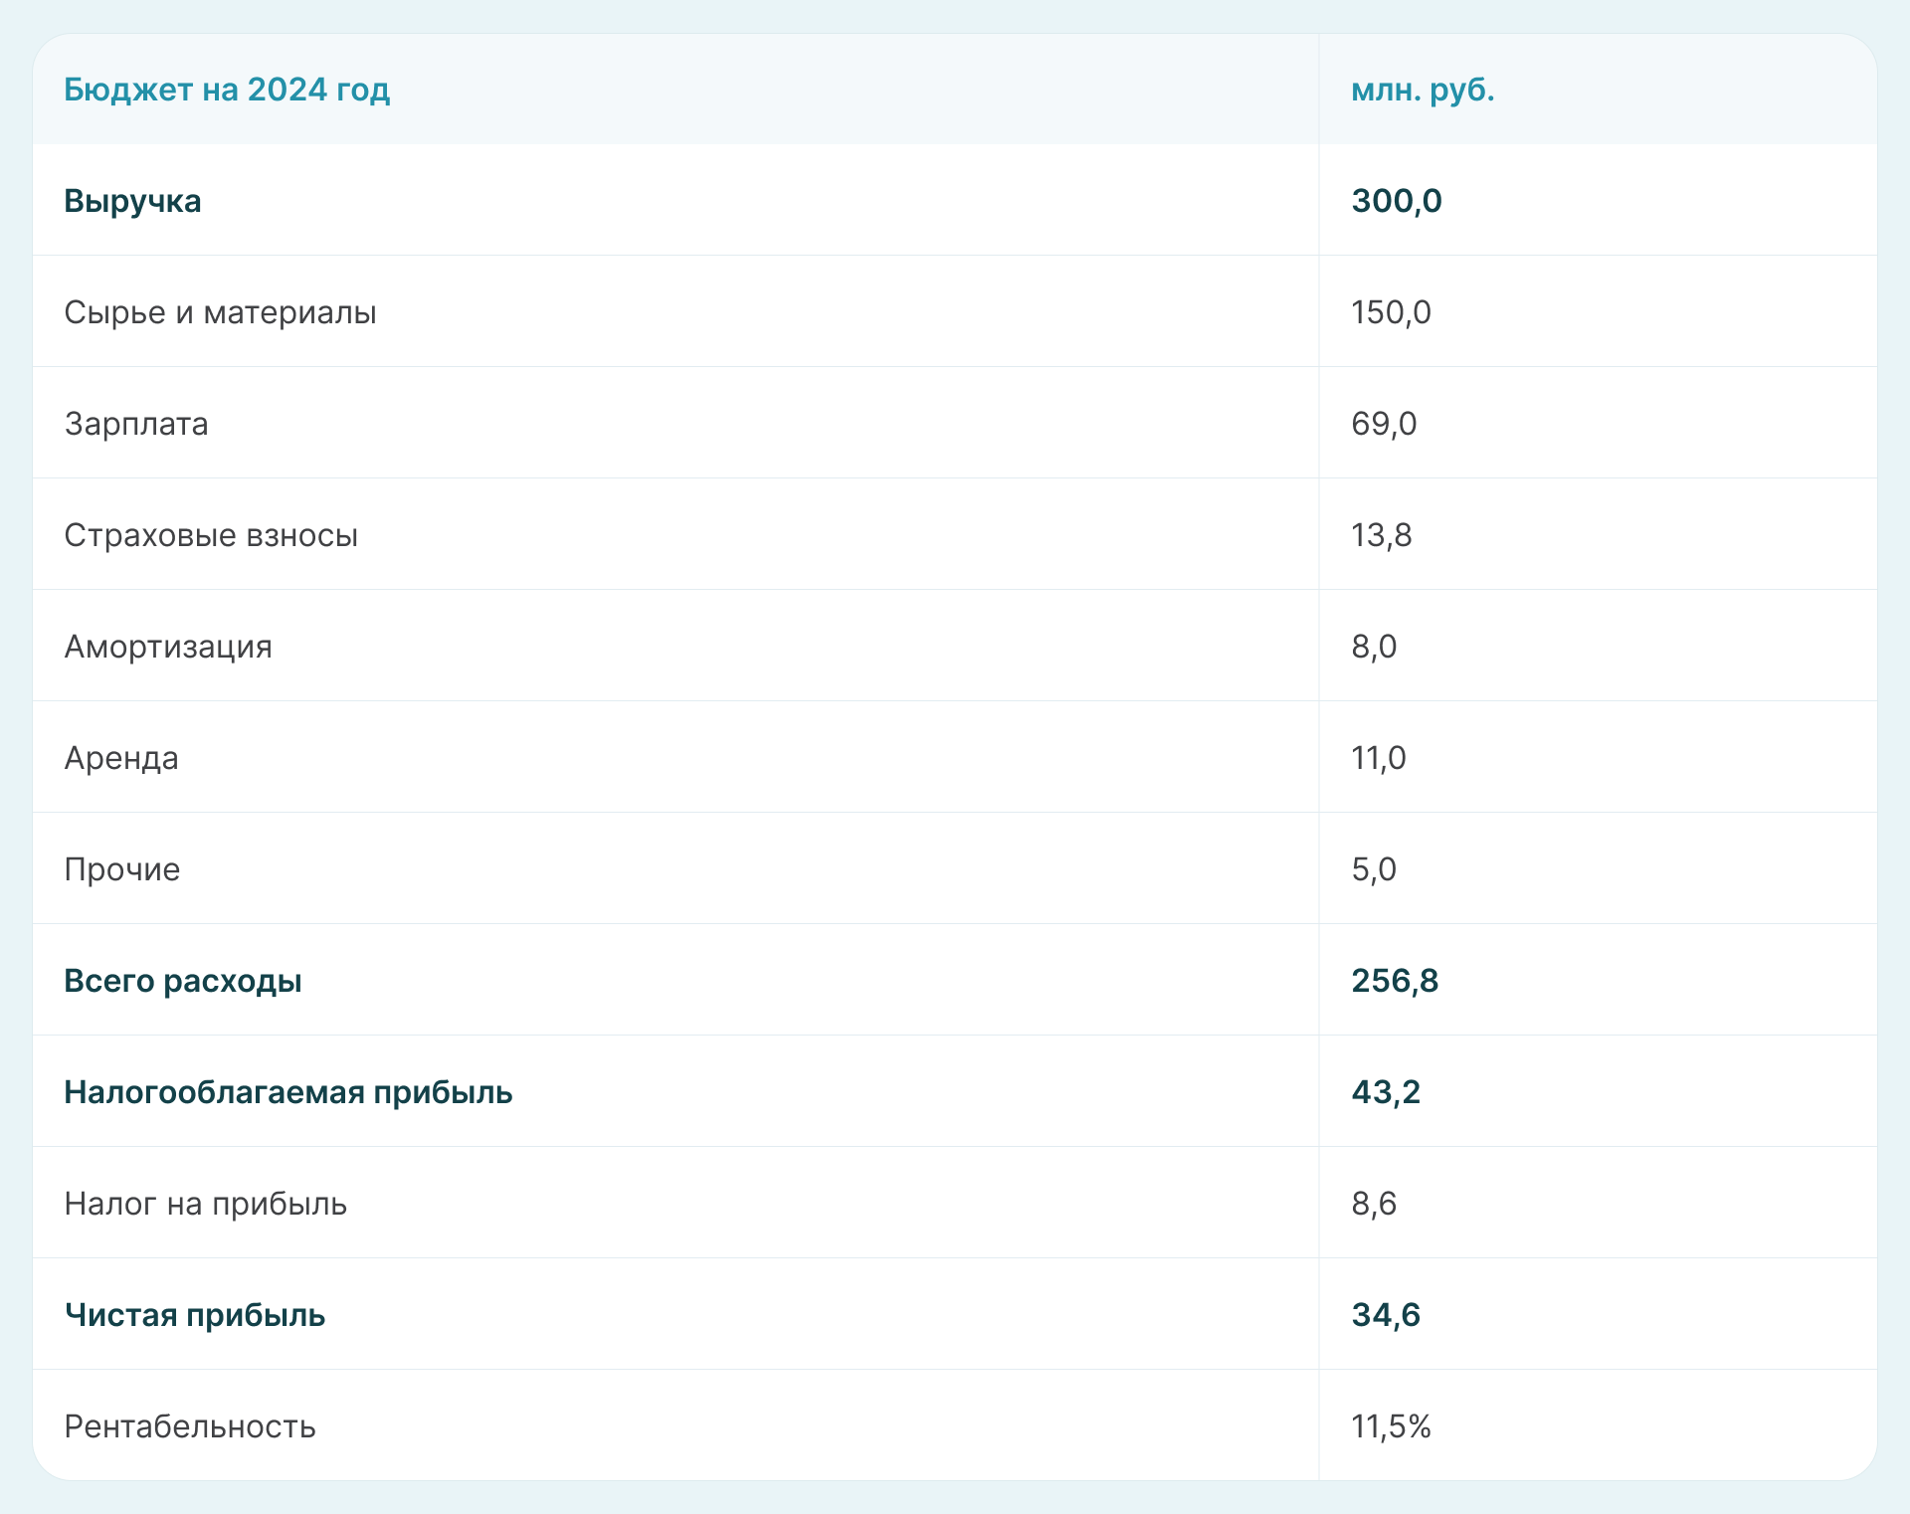Click the 'Аренда' row label

(121, 758)
